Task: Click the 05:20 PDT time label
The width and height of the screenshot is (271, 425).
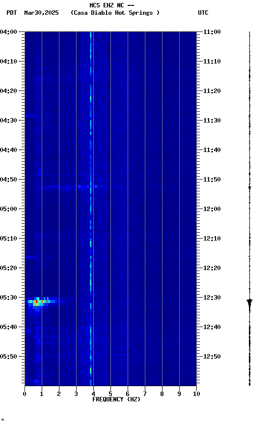Action: pyautogui.click(x=8, y=269)
